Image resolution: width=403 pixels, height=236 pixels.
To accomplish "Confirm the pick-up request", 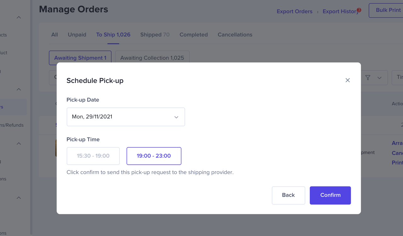I will (330, 195).
